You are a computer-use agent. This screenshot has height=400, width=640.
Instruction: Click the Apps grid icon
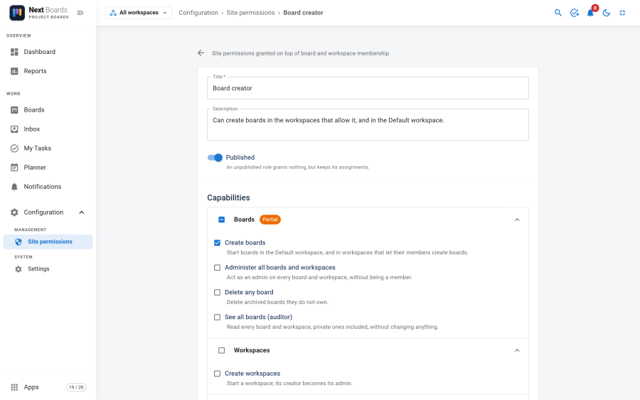14,387
